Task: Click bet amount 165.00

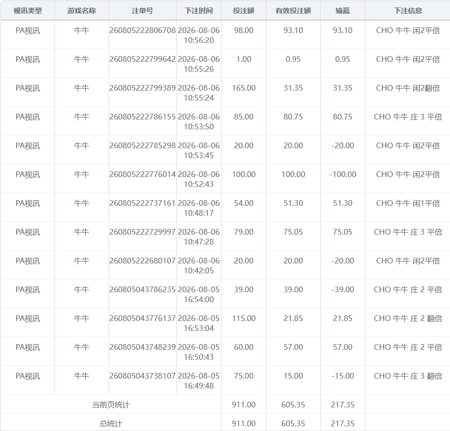Action: (x=244, y=88)
